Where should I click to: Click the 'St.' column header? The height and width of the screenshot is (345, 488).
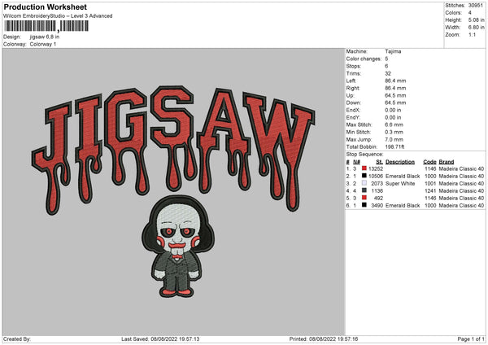click(x=379, y=162)
